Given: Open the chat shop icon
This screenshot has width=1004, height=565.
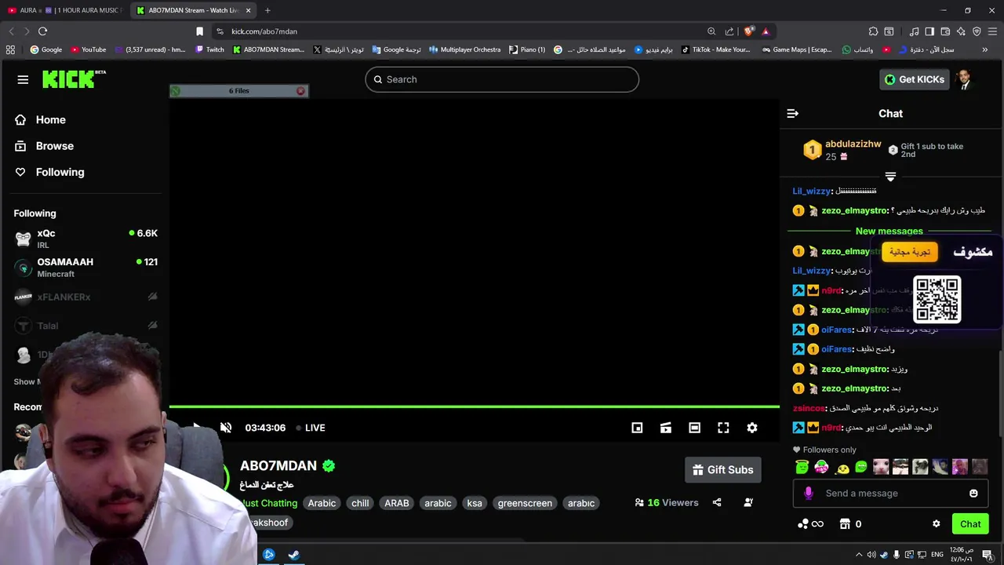Looking at the screenshot, I should 845,524.
